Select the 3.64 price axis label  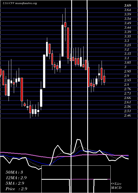click(x=128, y=10)
